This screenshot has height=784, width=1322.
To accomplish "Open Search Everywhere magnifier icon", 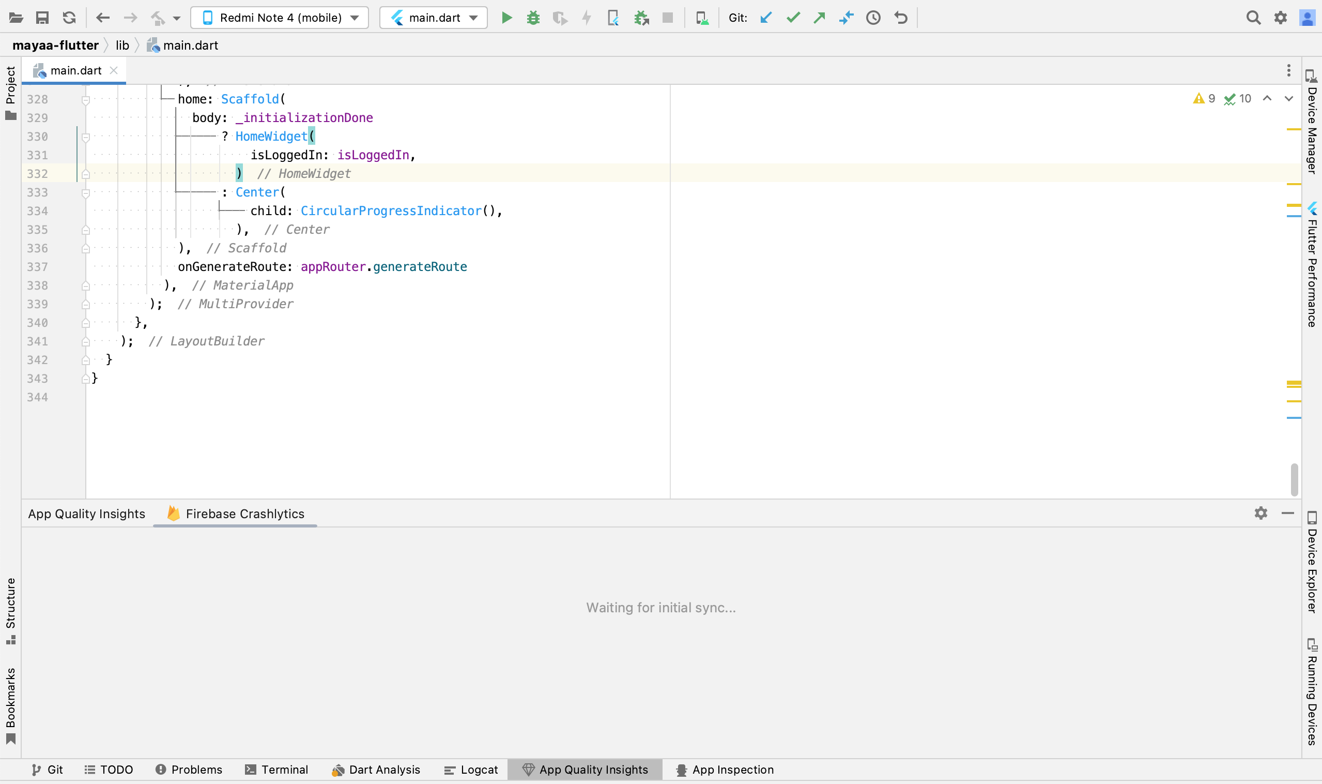I will pos(1253,18).
